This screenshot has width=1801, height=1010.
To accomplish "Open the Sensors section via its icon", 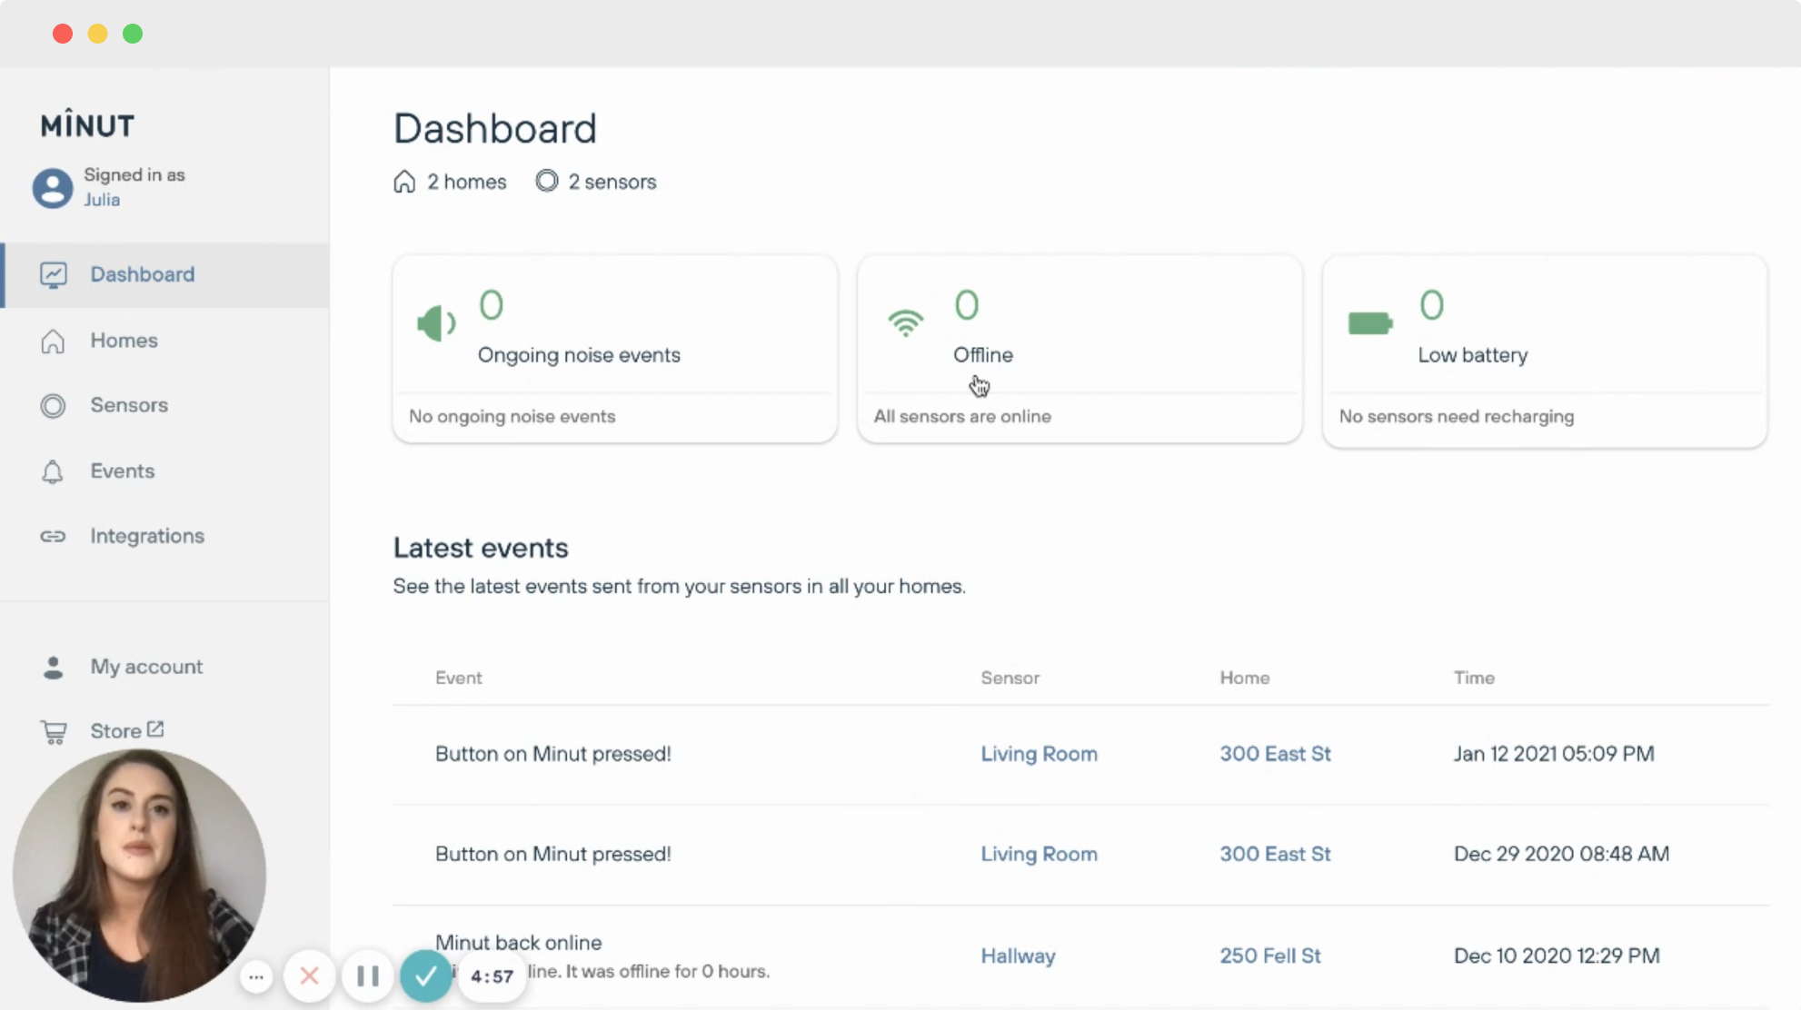I will click(53, 406).
